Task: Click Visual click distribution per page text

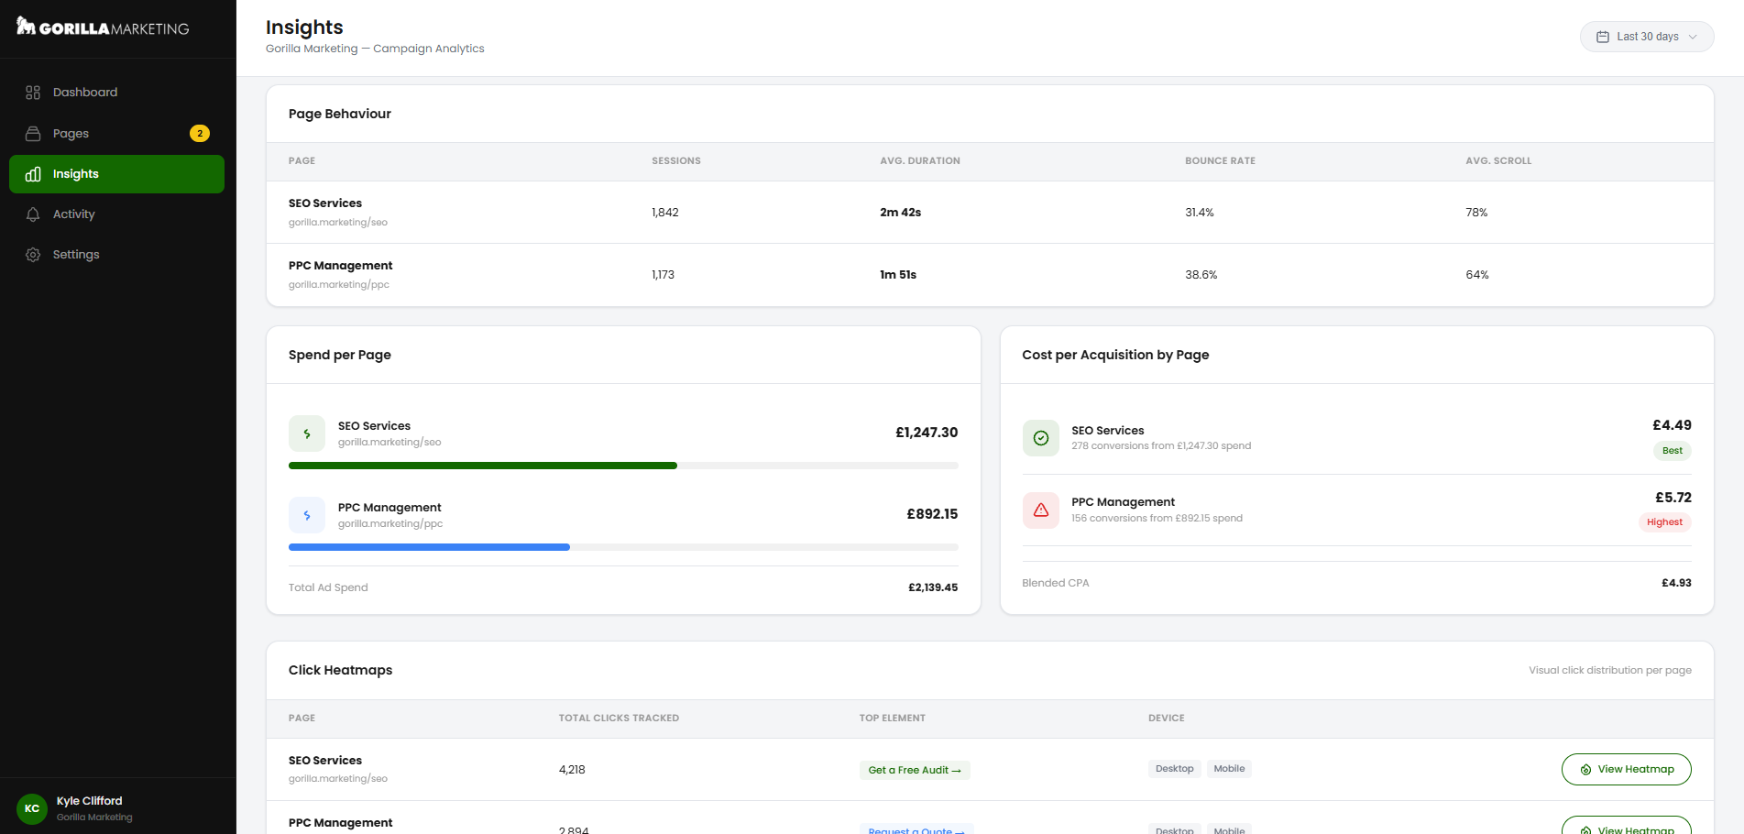Action: pos(1609,671)
